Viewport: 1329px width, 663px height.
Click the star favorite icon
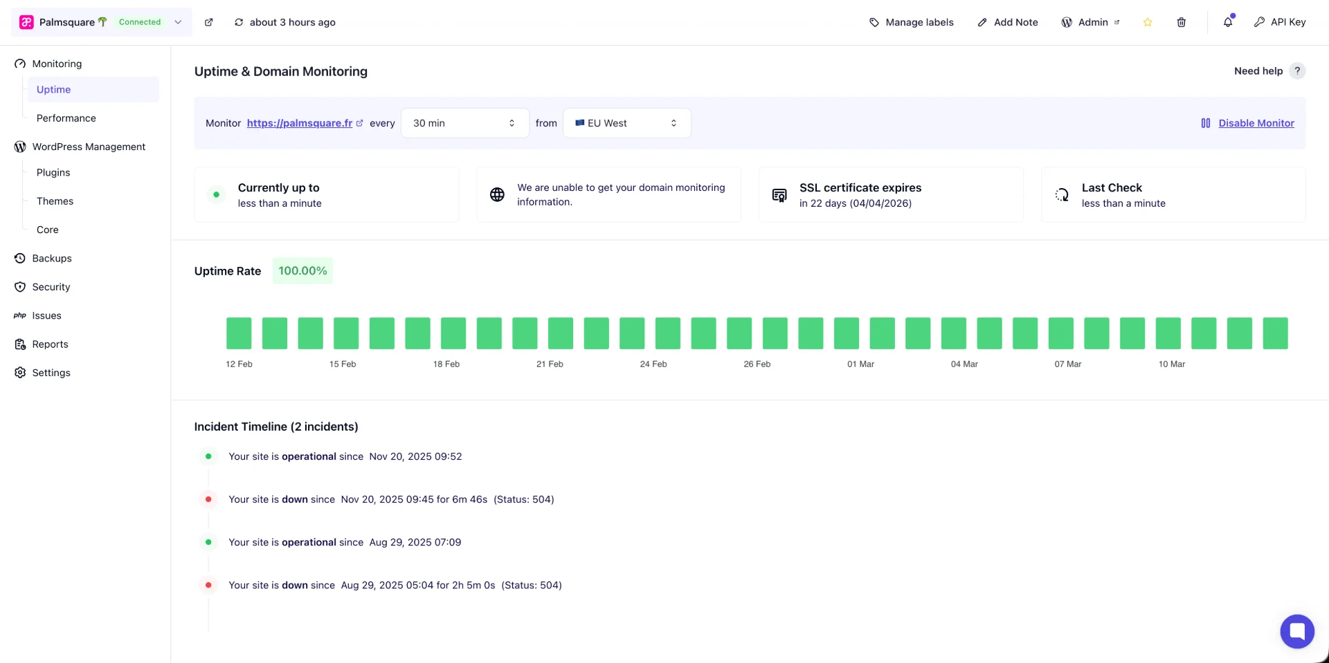(x=1148, y=22)
